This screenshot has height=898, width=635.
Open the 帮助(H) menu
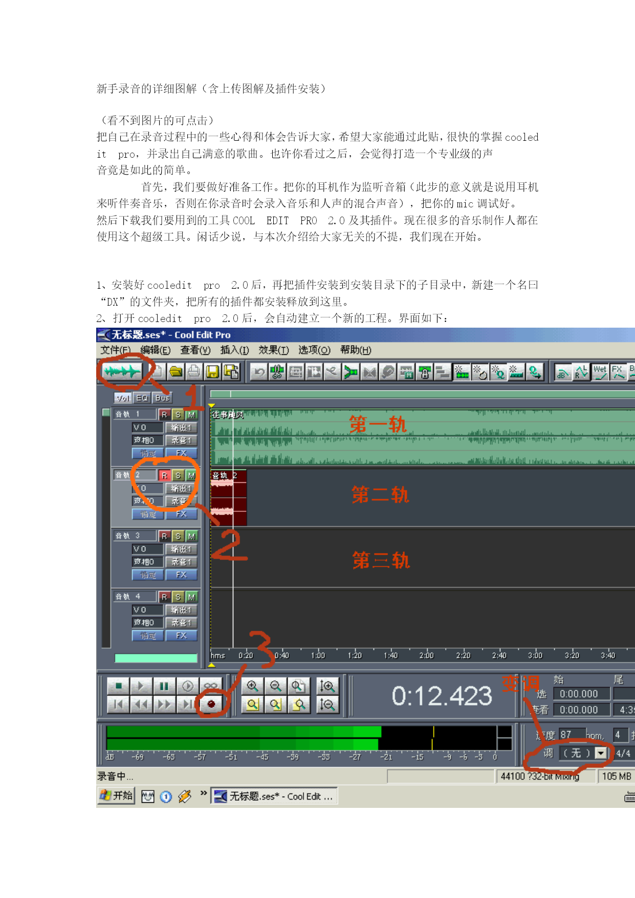coord(356,350)
